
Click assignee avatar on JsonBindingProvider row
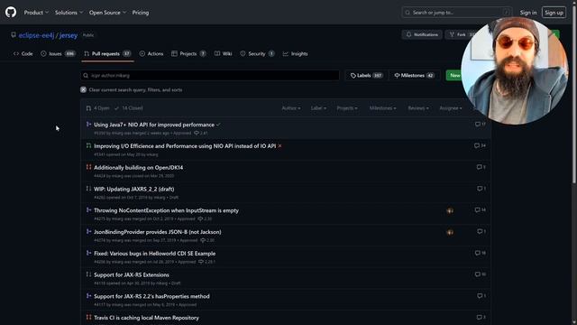[x=450, y=232]
